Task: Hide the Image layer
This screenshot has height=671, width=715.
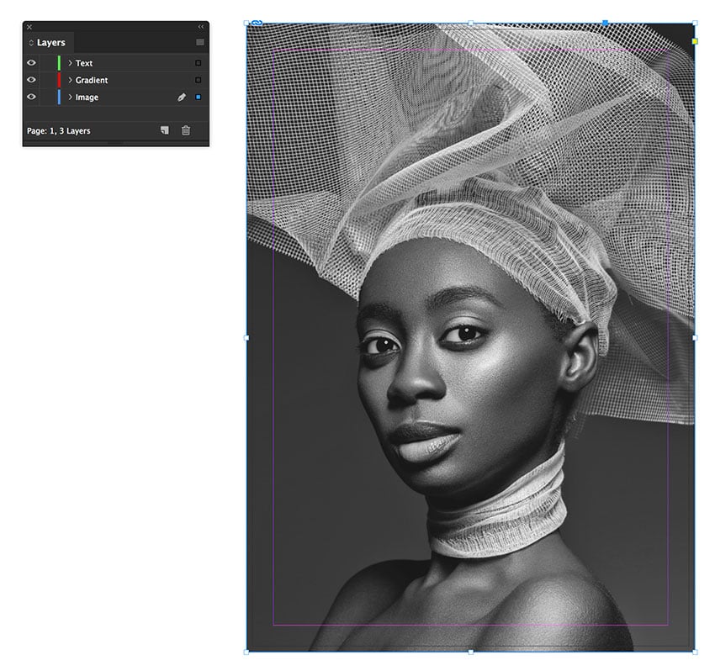Action: [32, 97]
